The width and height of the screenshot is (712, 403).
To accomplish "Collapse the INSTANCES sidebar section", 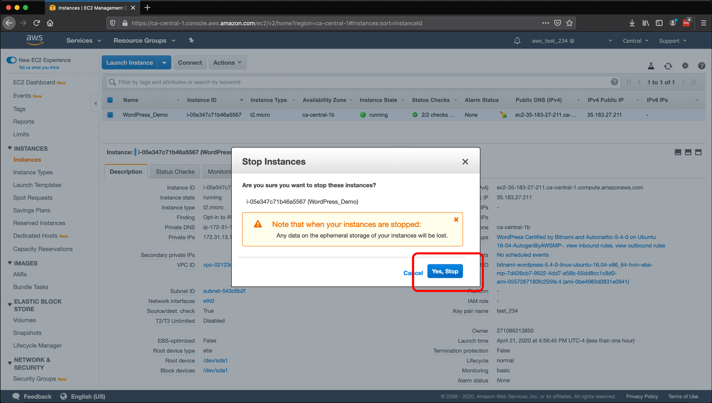I will [10, 148].
